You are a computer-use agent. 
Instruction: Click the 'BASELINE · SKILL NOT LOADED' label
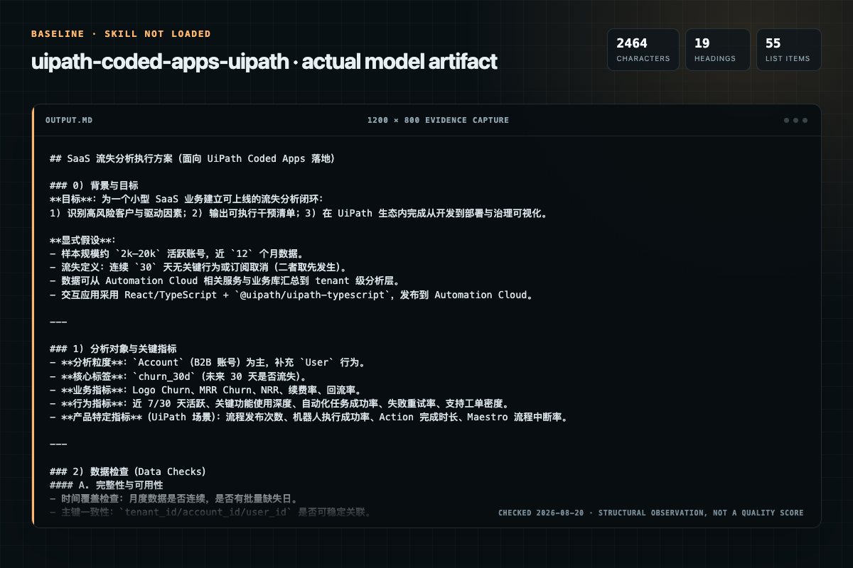pyautogui.click(x=121, y=34)
